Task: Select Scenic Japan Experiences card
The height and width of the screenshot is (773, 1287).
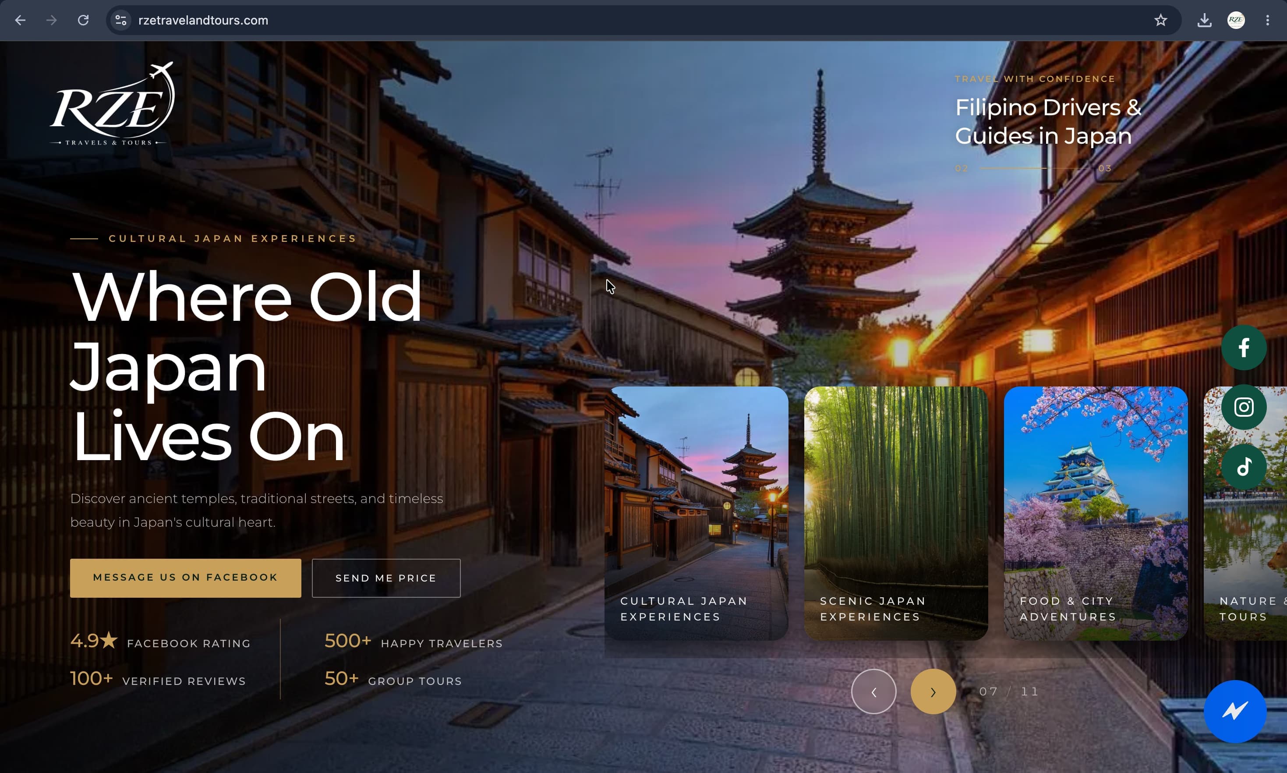Action: pyautogui.click(x=895, y=513)
